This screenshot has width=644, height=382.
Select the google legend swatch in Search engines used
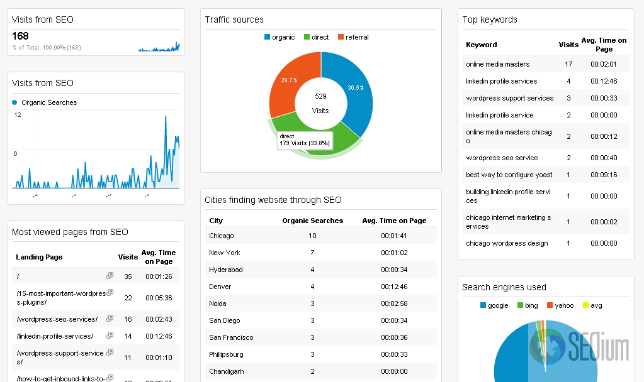click(x=483, y=305)
